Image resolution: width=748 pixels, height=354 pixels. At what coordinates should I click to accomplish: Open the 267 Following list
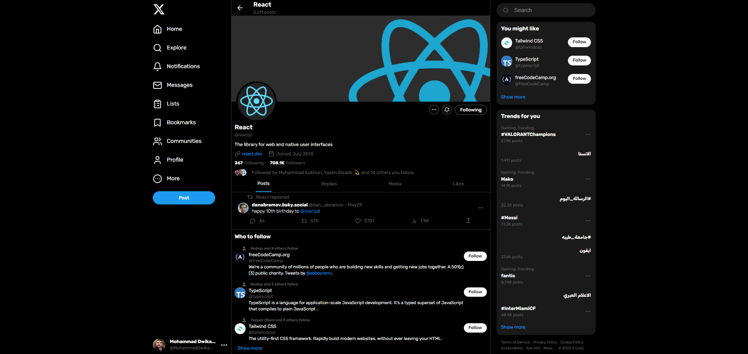[249, 163]
